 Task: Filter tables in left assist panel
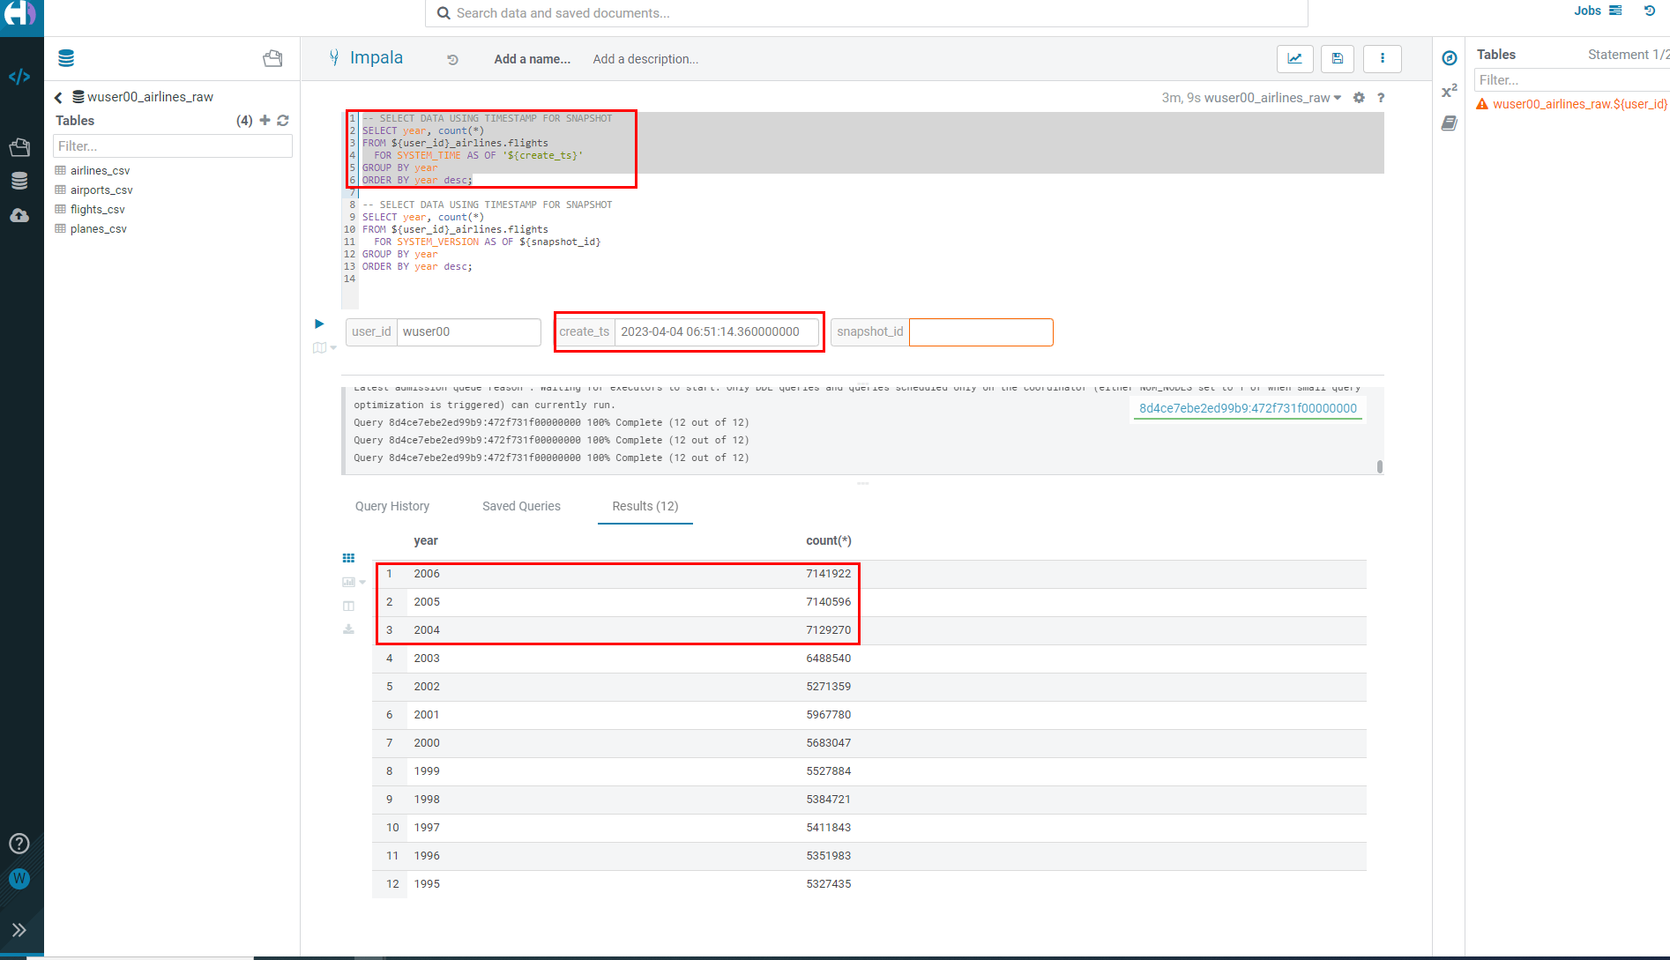point(173,146)
